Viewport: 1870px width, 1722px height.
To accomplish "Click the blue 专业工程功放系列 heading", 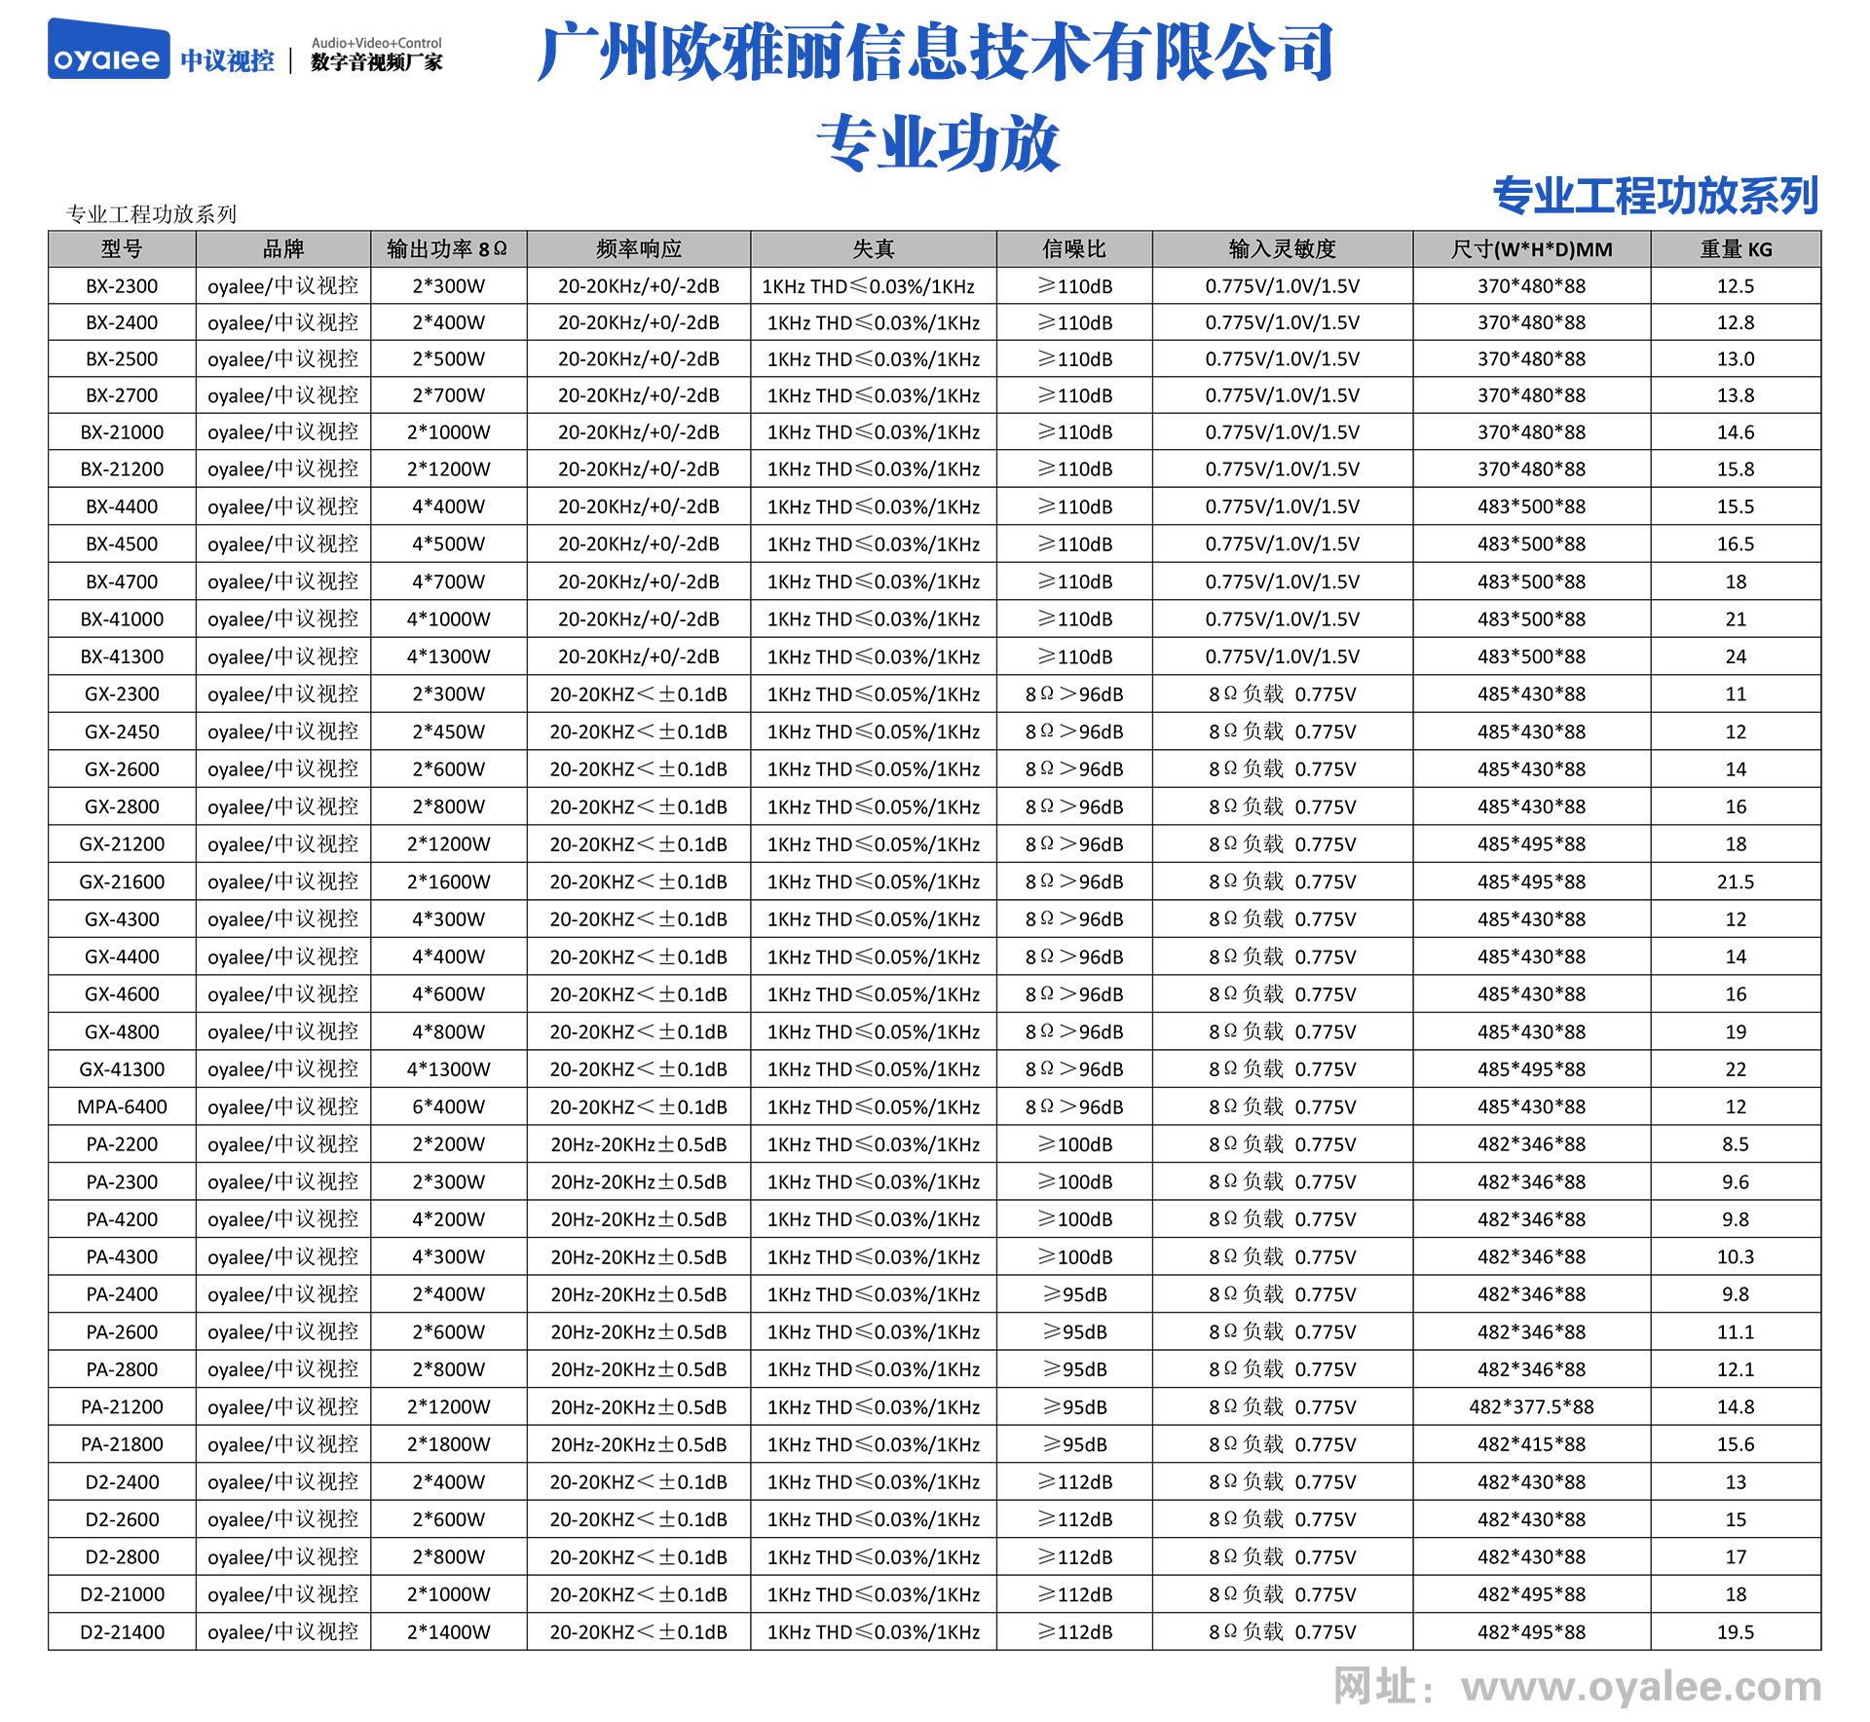I will coord(1655,196).
